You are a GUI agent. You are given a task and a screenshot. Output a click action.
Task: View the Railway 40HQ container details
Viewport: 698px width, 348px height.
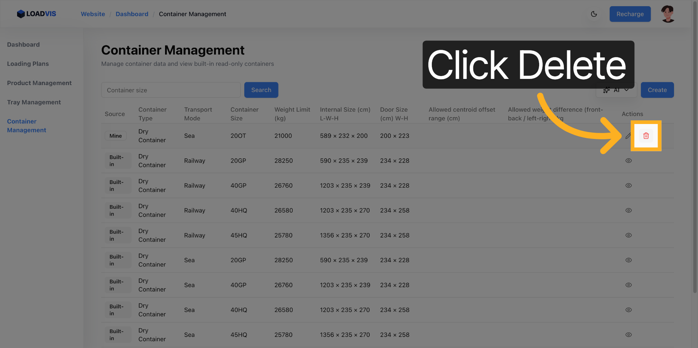pos(628,211)
